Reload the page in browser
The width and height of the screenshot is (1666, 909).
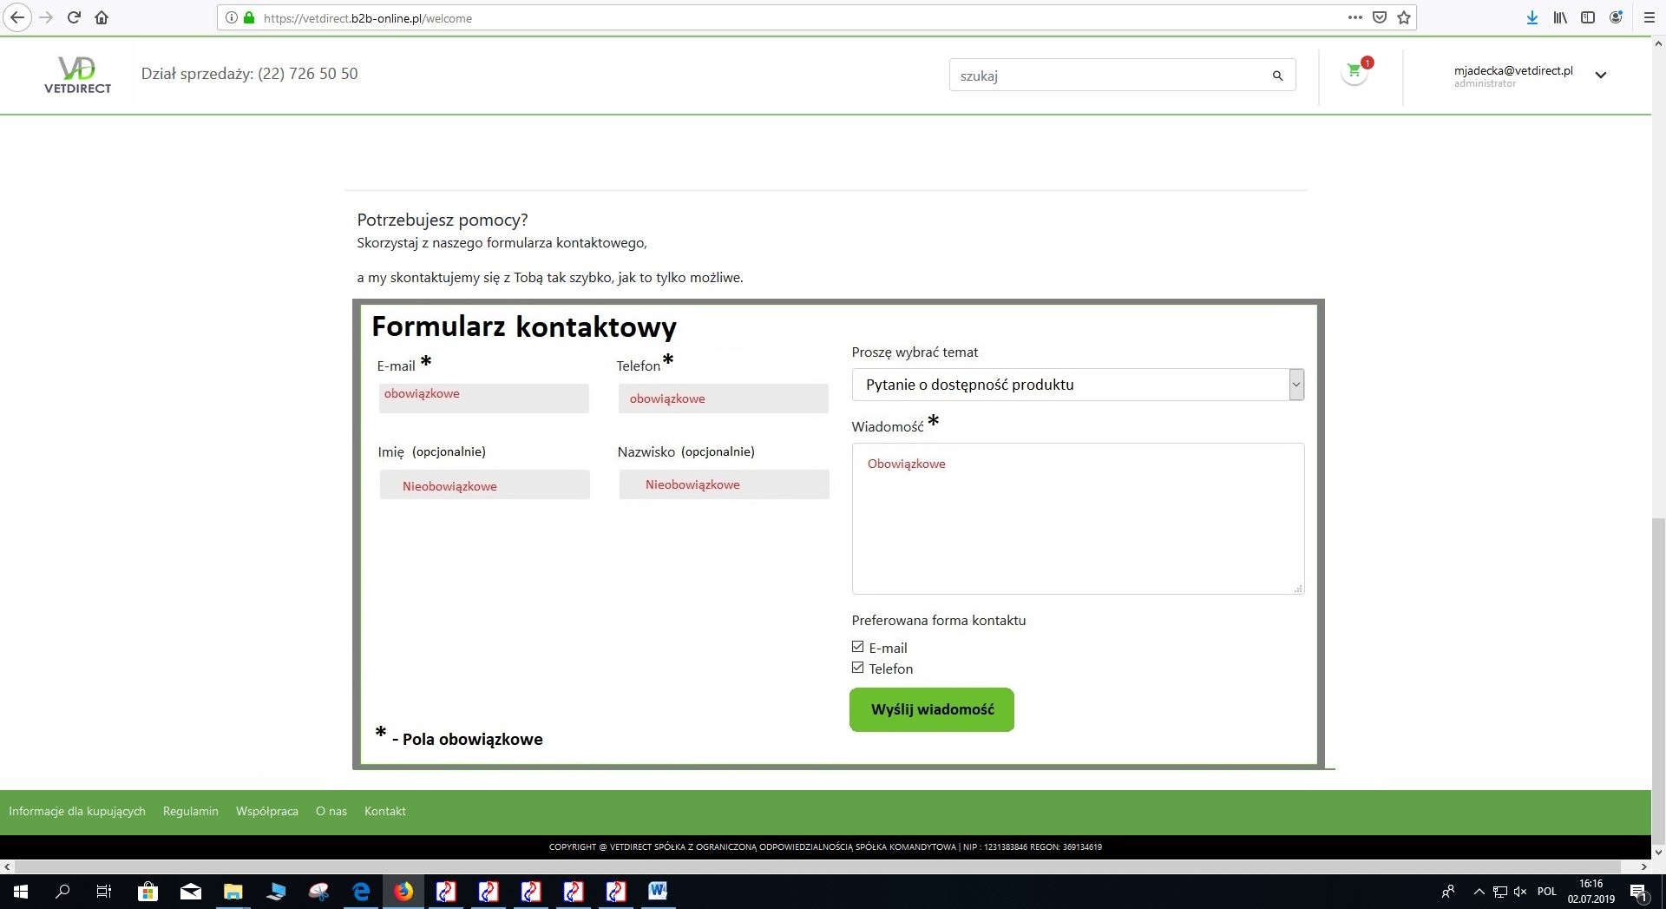[x=74, y=17]
